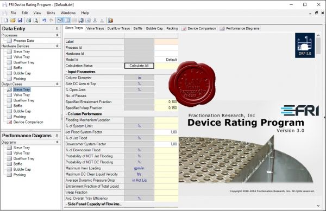
Task: Open Device Comparison in Output Cases
Action: click(x=28, y=122)
